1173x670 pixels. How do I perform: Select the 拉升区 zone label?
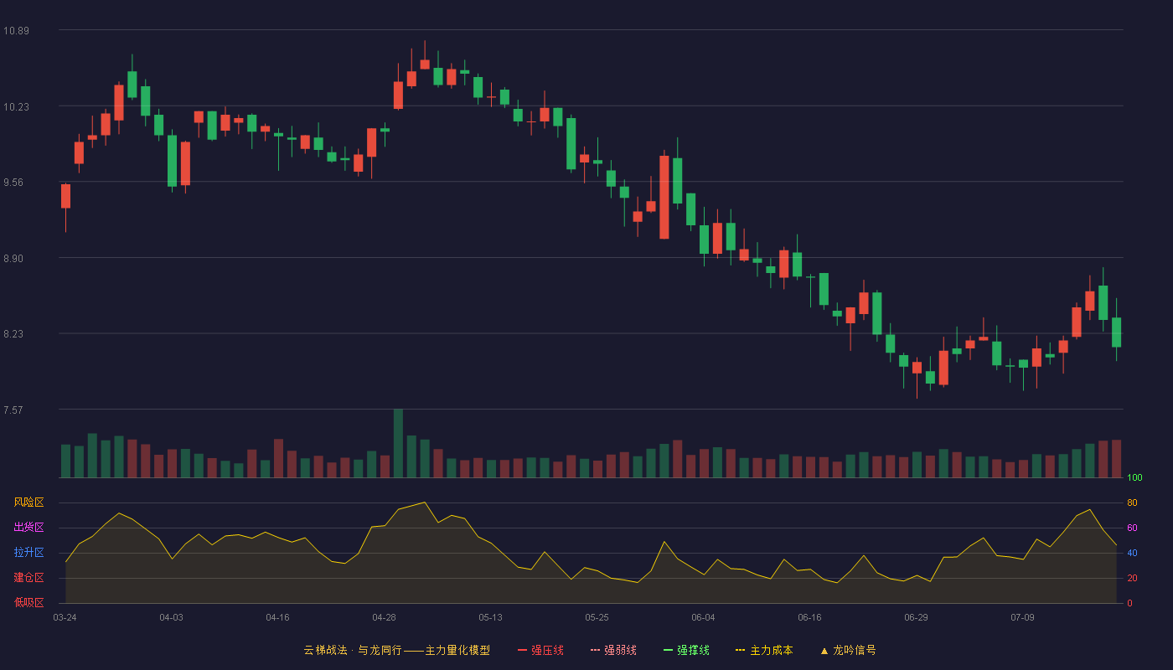[28, 553]
